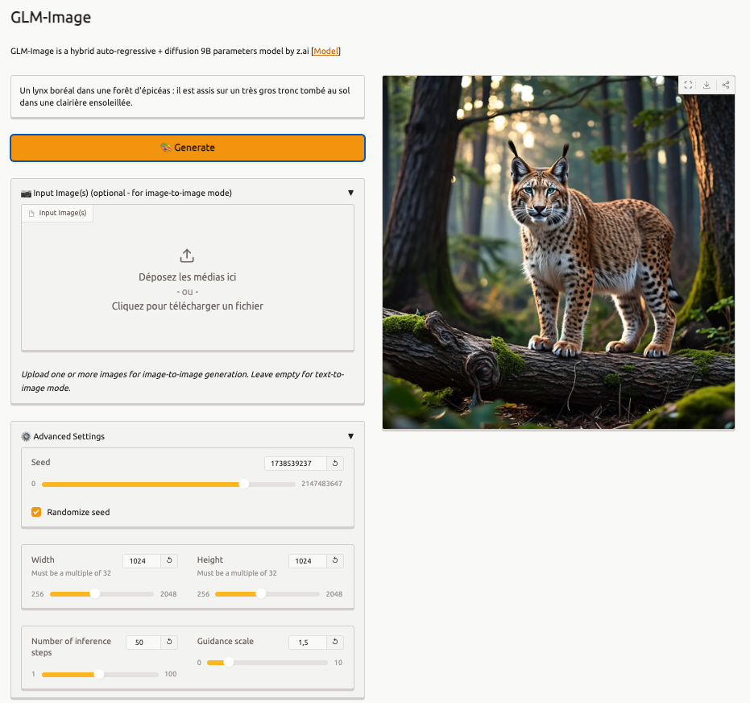Click the Width number input field

click(x=141, y=561)
